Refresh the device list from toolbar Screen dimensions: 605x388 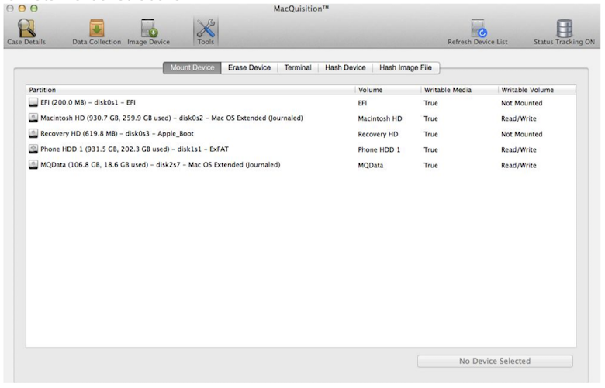(x=478, y=29)
